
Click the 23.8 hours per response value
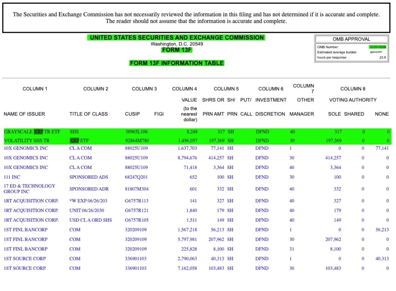382,58
